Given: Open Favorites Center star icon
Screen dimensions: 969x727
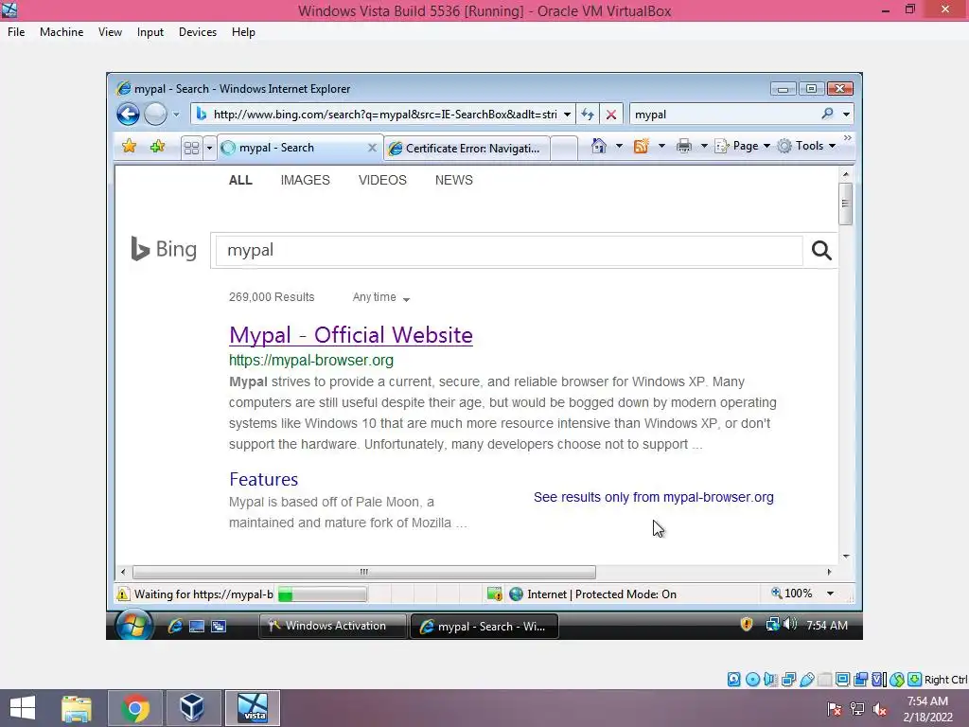Looking at the screenshot, I should point(129,147).
